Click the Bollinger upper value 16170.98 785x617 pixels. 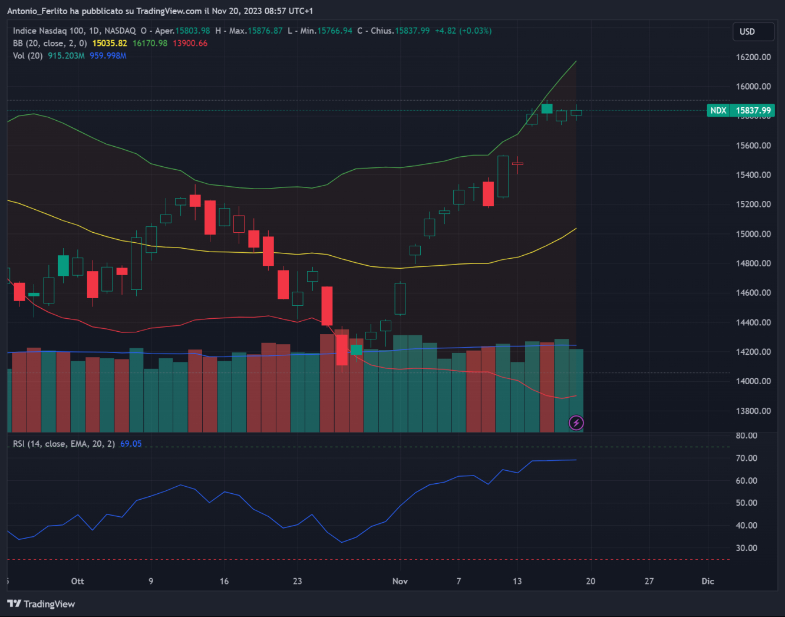[150, 43]
